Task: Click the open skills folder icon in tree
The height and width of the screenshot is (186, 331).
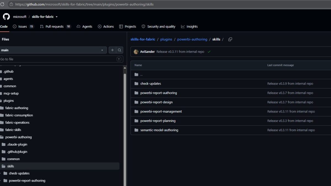Action: 4,166
